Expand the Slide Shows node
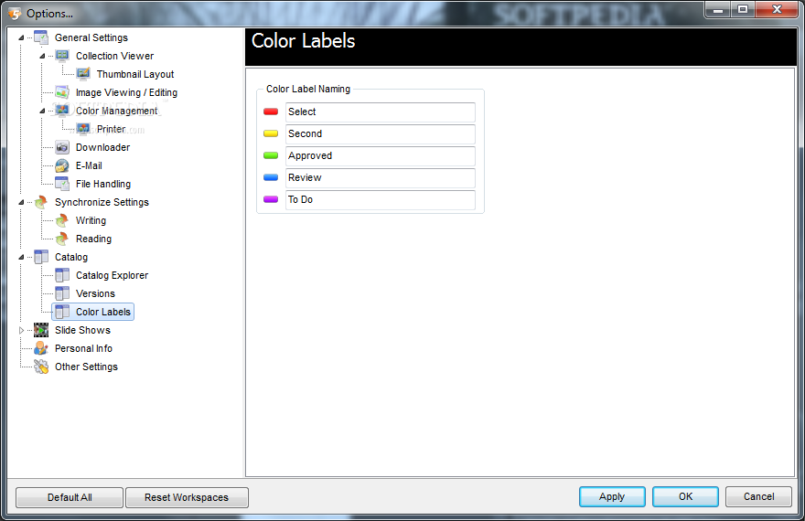Image resolution: width=805 pixels, height=521 pixels. pyautogui.click(x=21, y=330)
